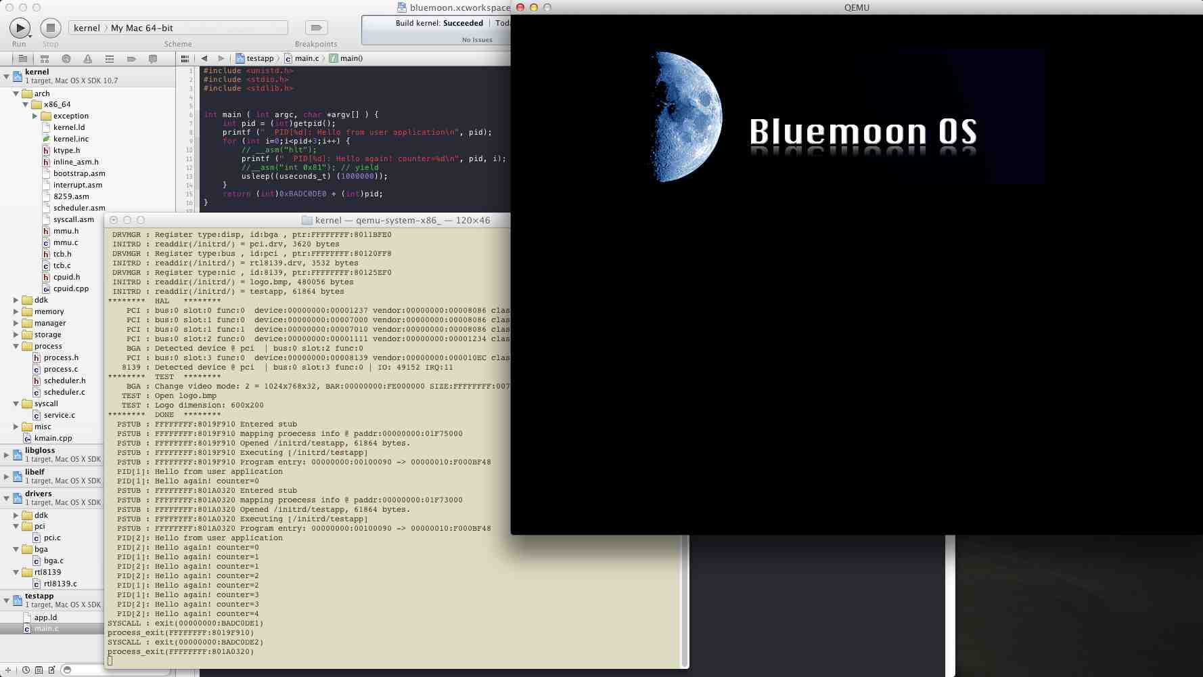The image size is (1203, 677).
Task: Expand the misc folder
Action: coord(16,427)
